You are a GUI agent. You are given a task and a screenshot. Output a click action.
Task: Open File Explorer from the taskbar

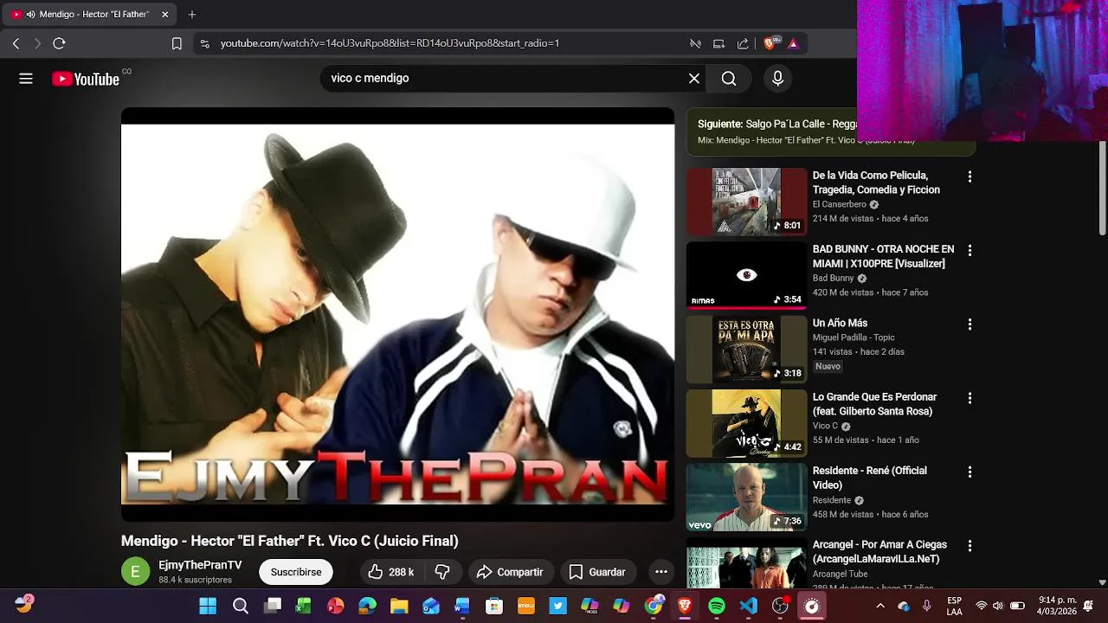point(399,606)
